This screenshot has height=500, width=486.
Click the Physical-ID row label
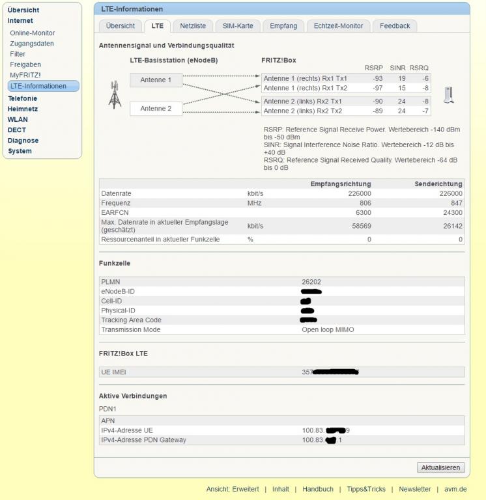pos(118,311)
